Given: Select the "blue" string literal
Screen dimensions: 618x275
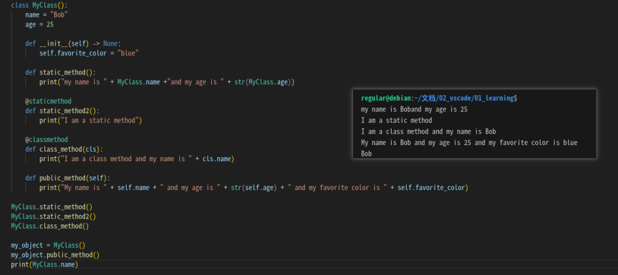Looking at the screenshot, I should point(129,53).
